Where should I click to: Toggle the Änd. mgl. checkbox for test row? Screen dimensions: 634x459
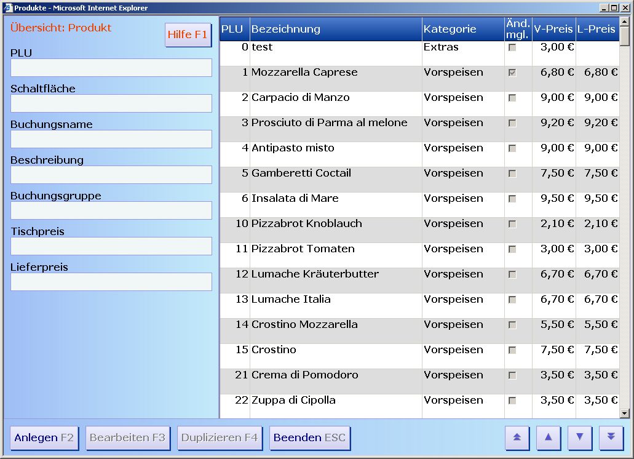coord(512,47)
